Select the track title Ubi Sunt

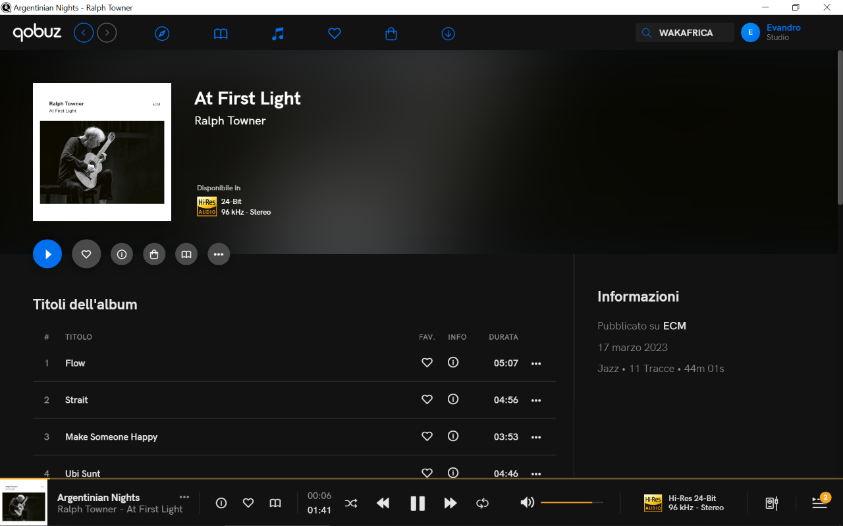click(x=83, y=473)
